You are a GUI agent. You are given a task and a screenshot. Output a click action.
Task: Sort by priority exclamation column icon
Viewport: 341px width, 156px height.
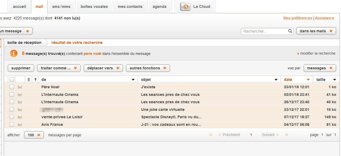(x=35, y=80)
